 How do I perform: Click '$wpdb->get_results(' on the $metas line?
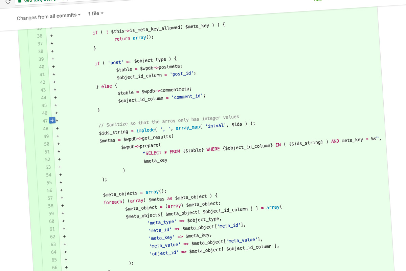pyautogui.click(x=148, y=138)
